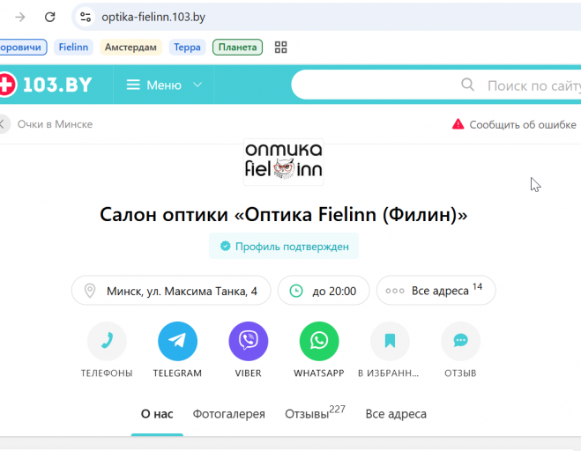The width and height of the screenshot is (581, 451).
Task: Open the site information icon in the address bar
Action: tap(86, 17)
